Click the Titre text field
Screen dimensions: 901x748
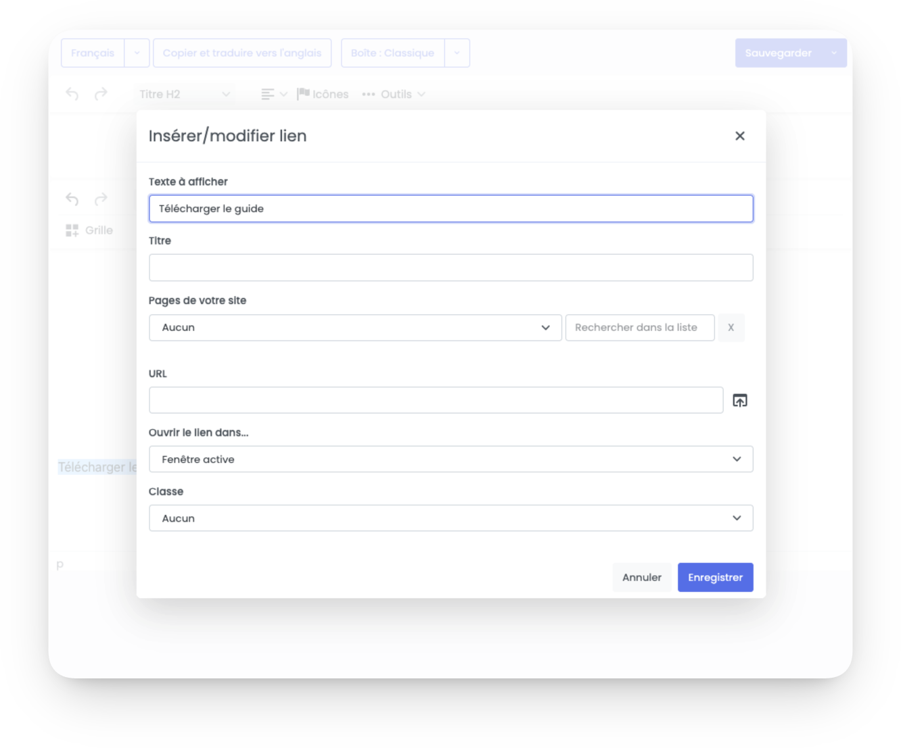451,268
